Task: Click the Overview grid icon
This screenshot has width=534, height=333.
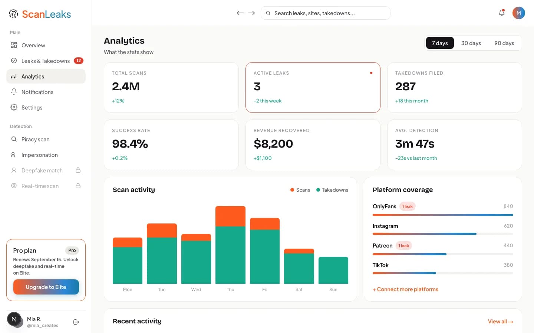Action: point(14,45)
